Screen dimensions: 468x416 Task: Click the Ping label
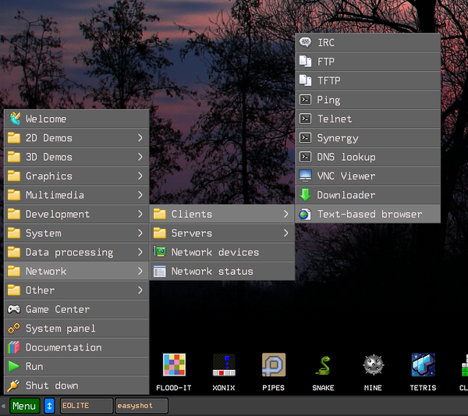point(328,100)
